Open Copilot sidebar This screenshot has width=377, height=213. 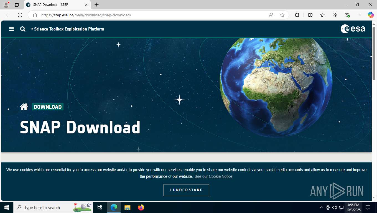tap(371, 15)
